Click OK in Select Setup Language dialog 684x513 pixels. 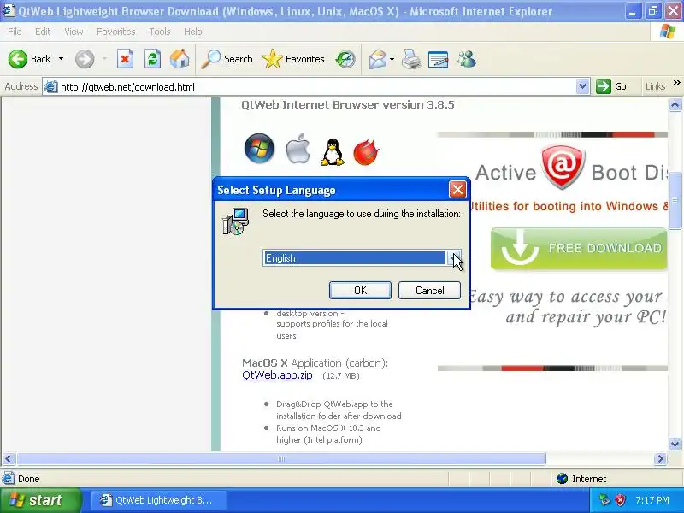pyautogui.click(x=360, y=290)
